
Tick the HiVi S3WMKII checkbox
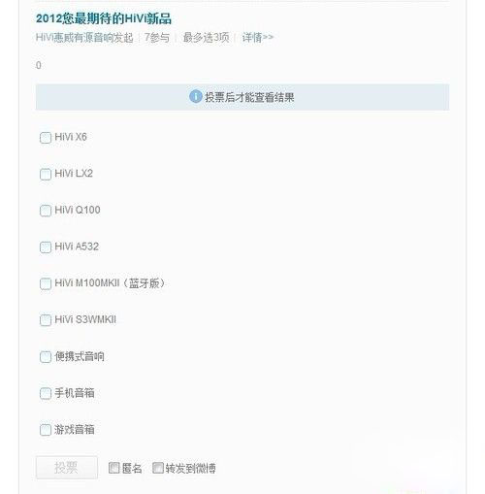click(46, 320)
